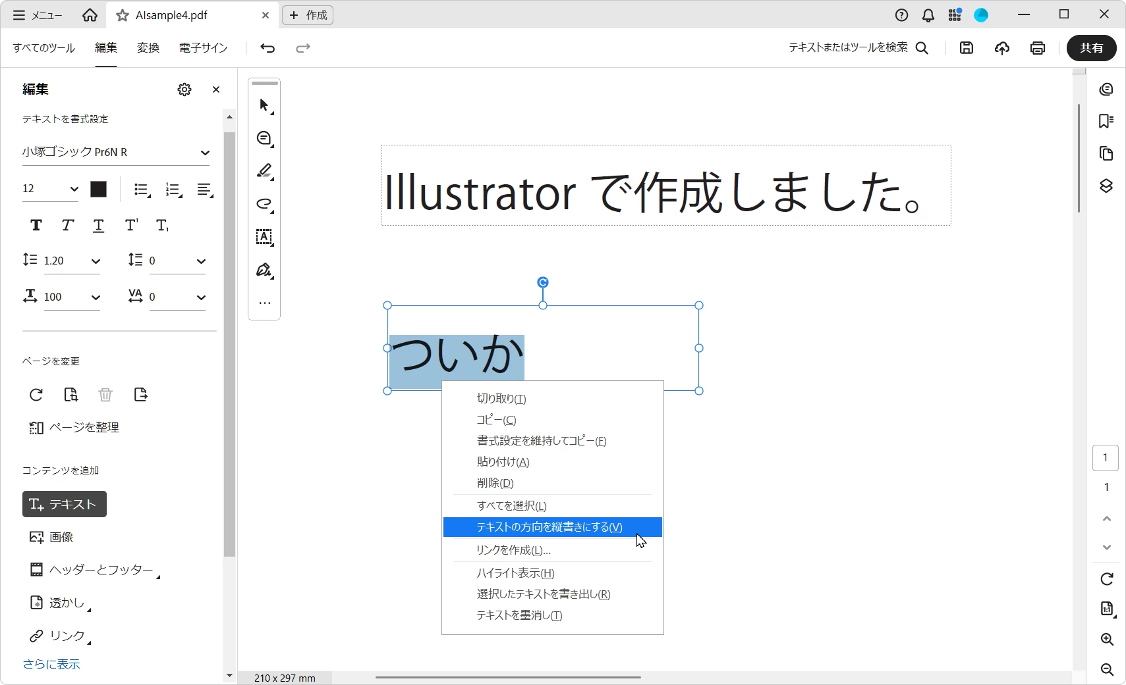Expand the font name dropdown 小塚ゴシック
The width and height of the screenshot is (1126, 685).
(x=205, y=153)
